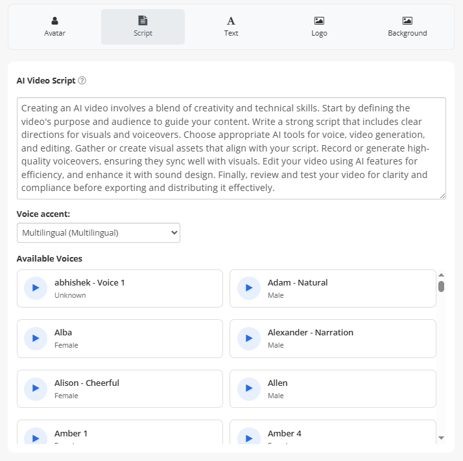463x461 pixels.
Task: Play the Alexander - Narration voice preview
Action: [249, 338]
